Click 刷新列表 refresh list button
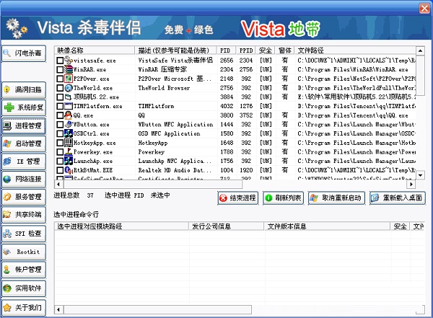The height and width of the screenshot is (318, 433). [284, 198]
